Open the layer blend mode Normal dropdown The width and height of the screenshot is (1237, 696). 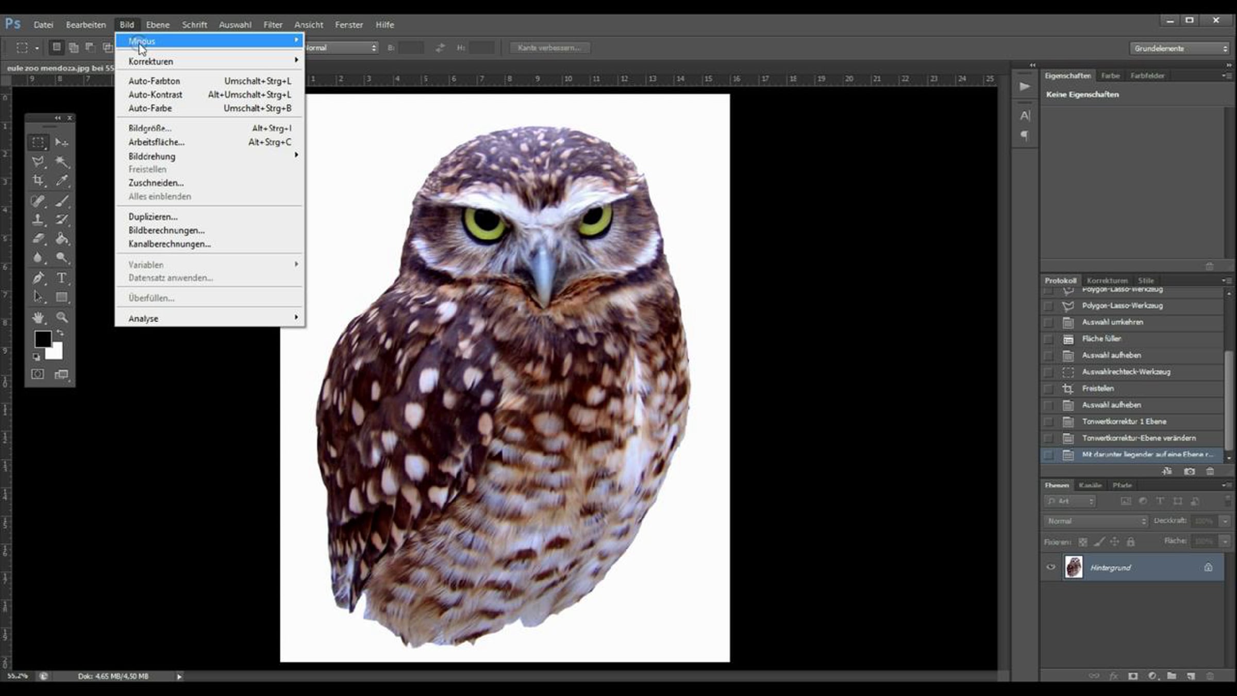[1096, 521]
